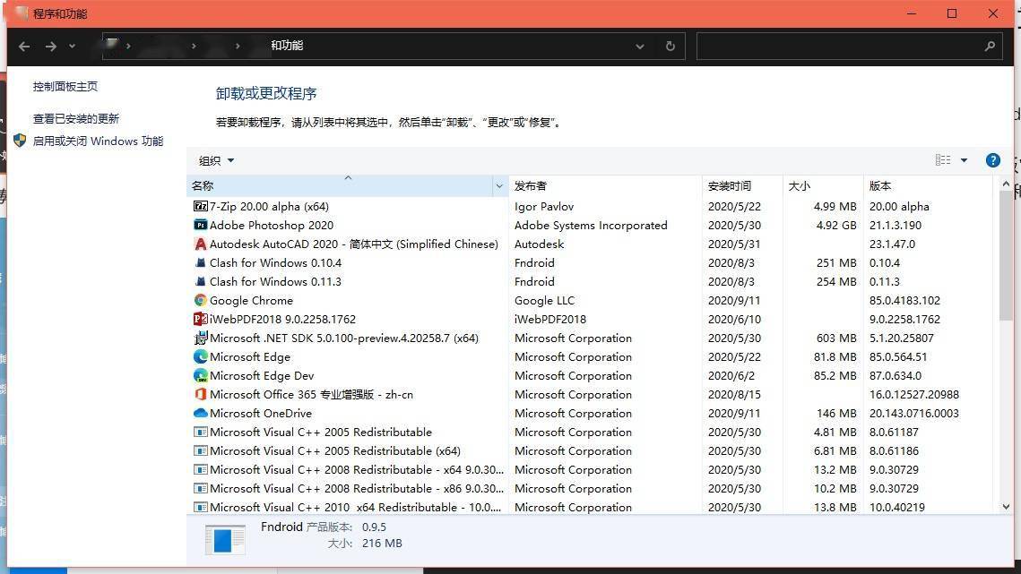The height and width of the screenshot is (574, 1021).
Task: Click the search magnifier icon
Action: tap(990, 47)
